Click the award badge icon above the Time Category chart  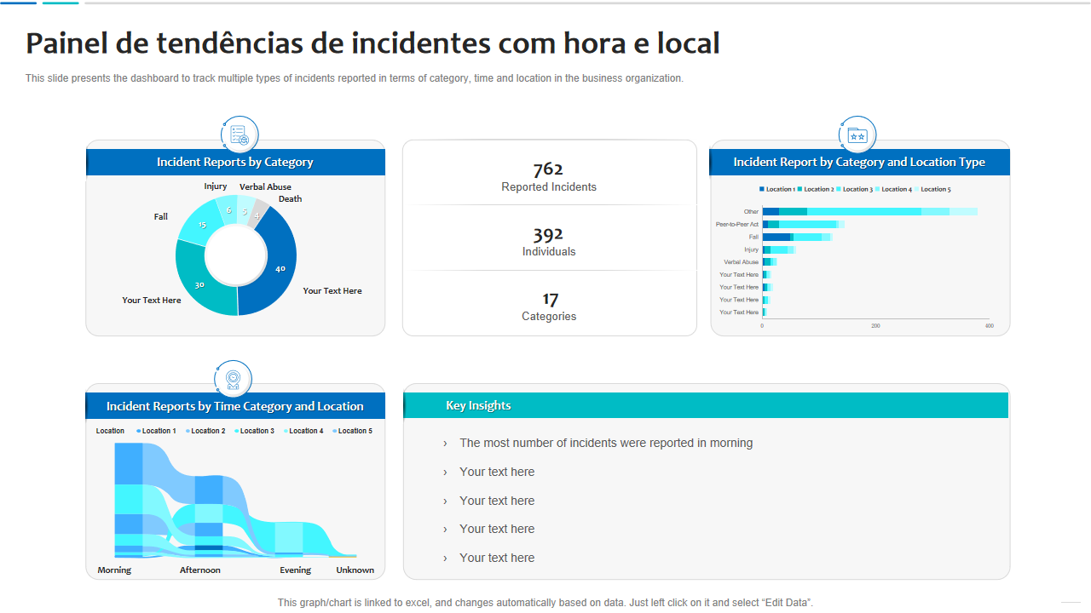pyautogui.click(x=233, y=379)
